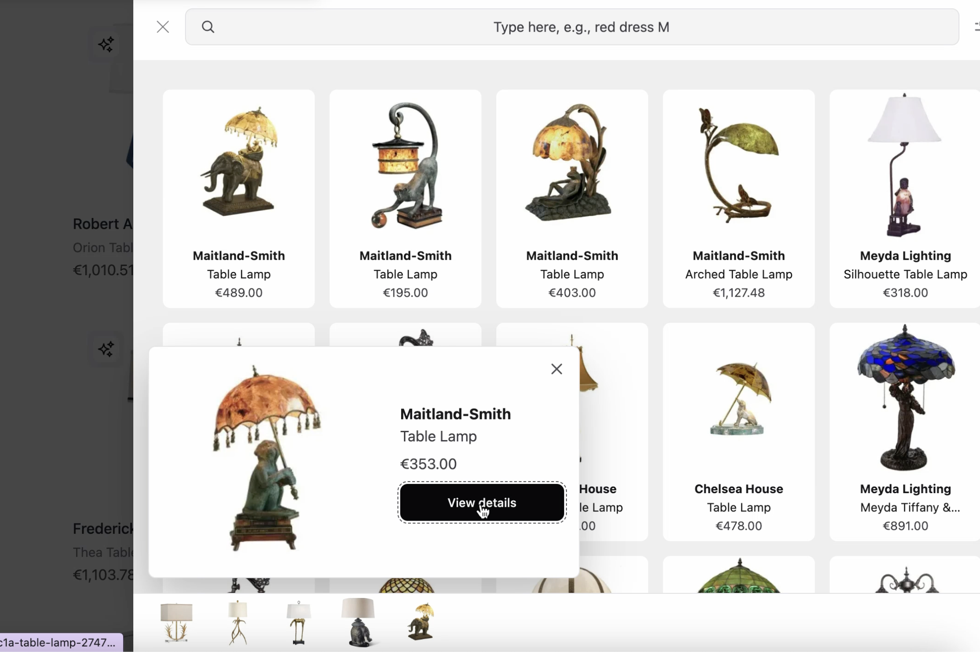Screen dimensions: 980x652
Task: Close the visual search overlay with the X icon
Action: coord(163,27)
